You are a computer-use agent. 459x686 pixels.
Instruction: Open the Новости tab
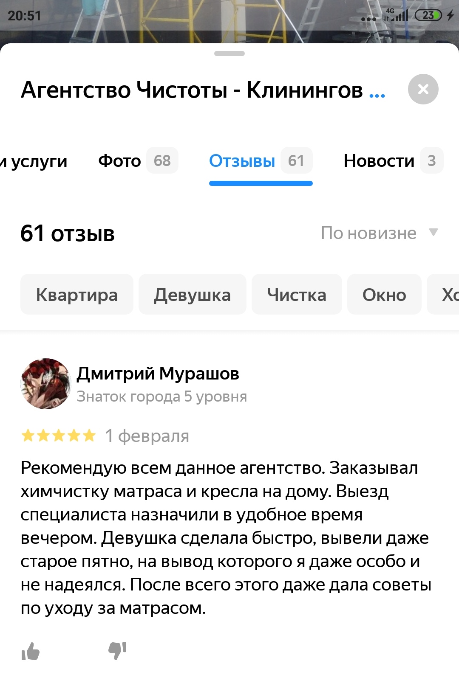[x=393, y=160]
